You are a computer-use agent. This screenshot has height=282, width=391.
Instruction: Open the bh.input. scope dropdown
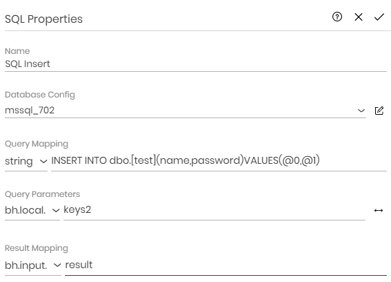point(33,265)
